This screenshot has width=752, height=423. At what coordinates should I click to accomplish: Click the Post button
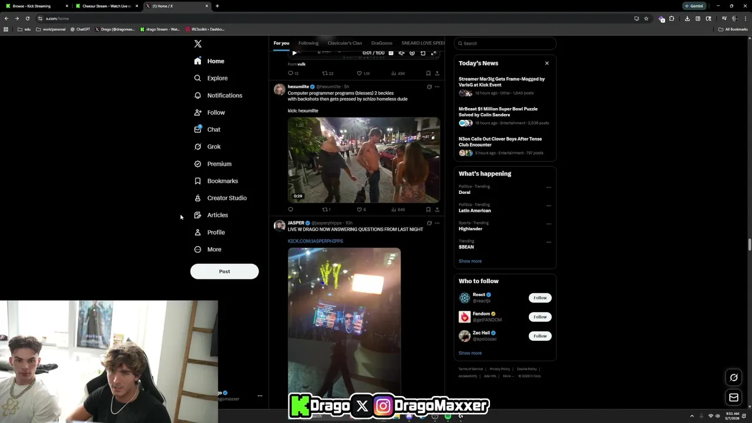click(x=224, y=271)
